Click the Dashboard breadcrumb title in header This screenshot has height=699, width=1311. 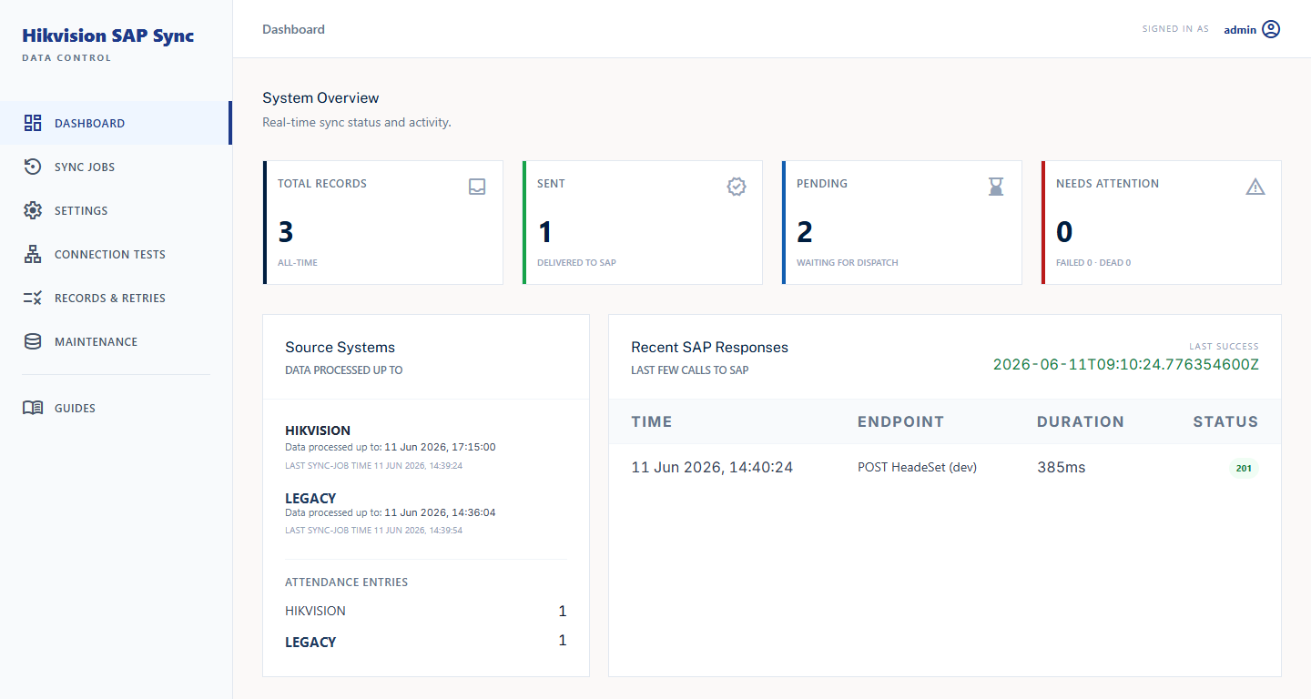293,30
